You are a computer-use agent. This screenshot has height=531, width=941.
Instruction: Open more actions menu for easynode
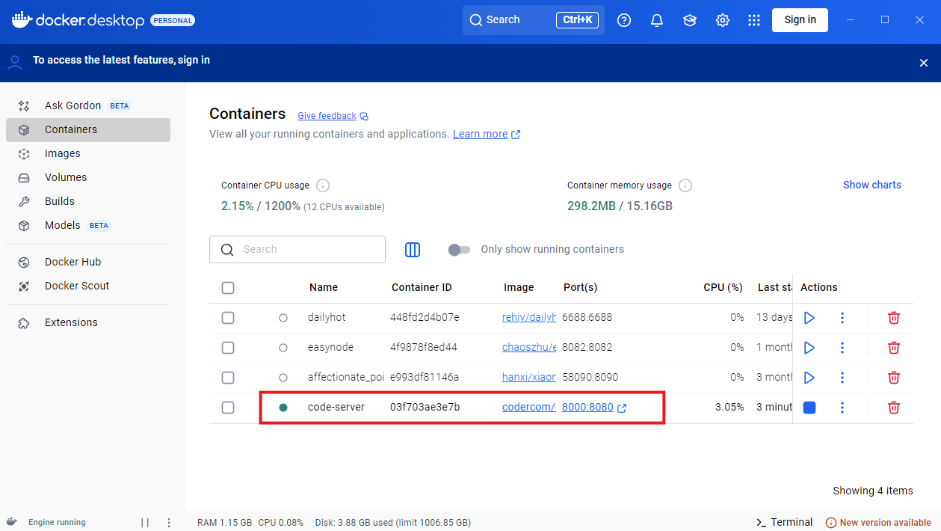[x=842, y=348]
